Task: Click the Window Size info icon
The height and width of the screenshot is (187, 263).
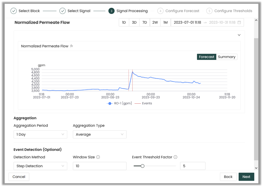Action: (x=98, y=157)
